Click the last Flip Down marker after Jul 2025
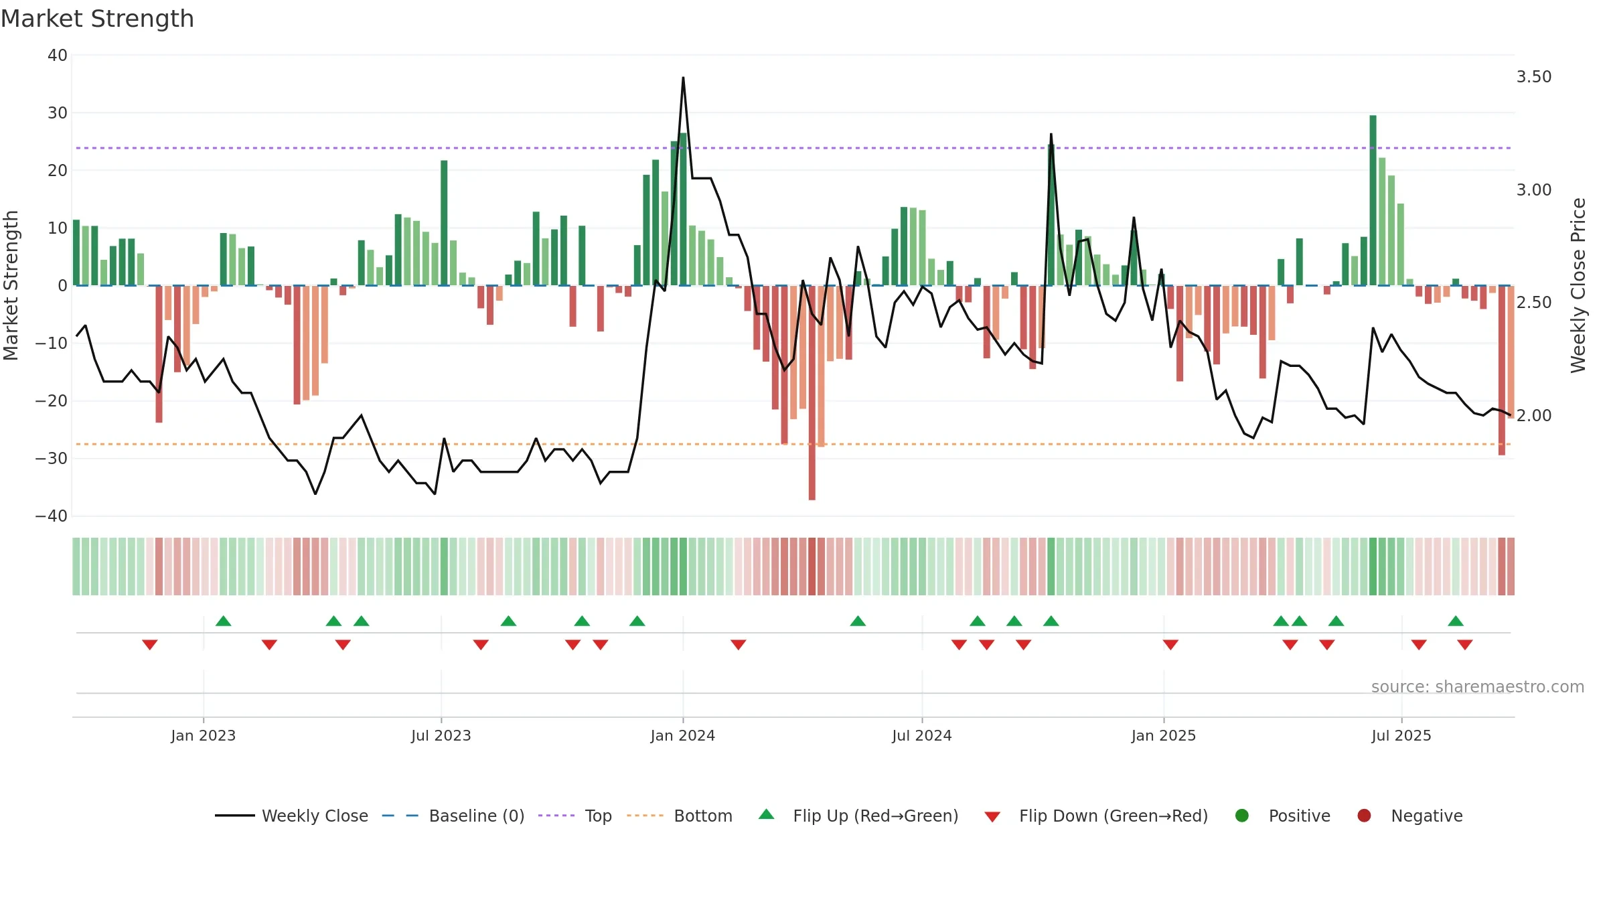The height and width of the screenshot is (904, 1607). click(x=1465, y=645)
